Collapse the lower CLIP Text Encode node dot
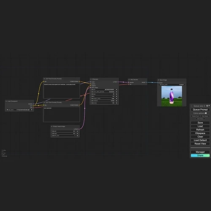211x211 pixels. coord(44,103)
